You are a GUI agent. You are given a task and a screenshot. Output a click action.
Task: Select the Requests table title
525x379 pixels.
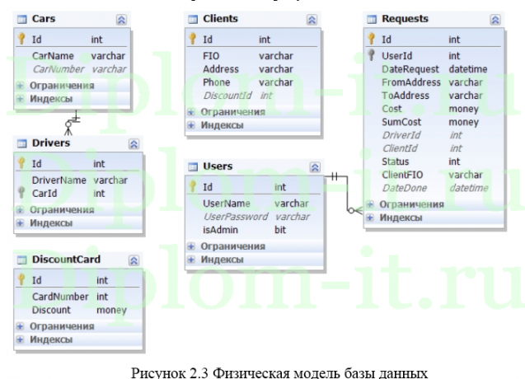(405, 19)
